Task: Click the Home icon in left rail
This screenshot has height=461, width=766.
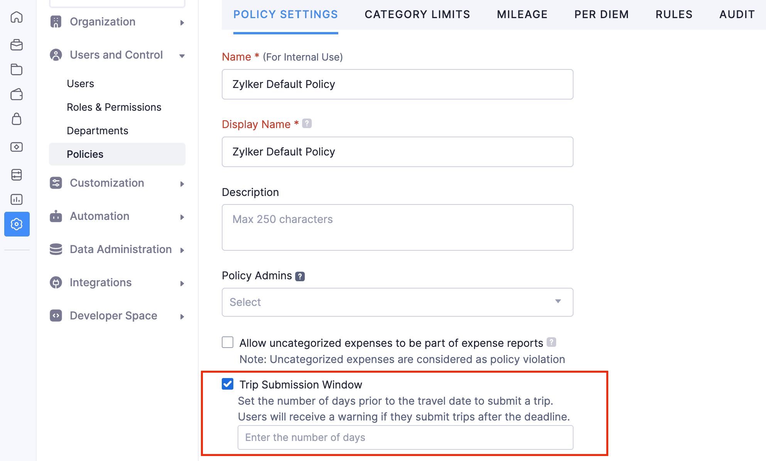Action: pyautogui.click(x=17, y=17)
